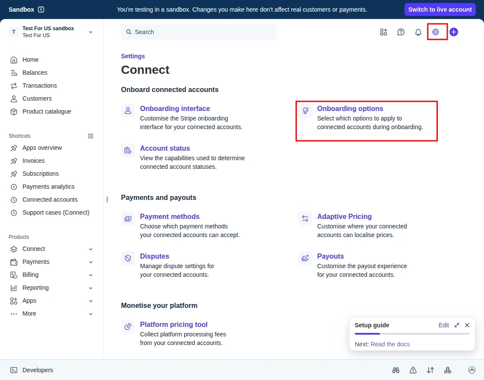Viewport: 484px width, 380px height.
Task: Open the Adaptive Pricing link
Action: pos(344,216)
